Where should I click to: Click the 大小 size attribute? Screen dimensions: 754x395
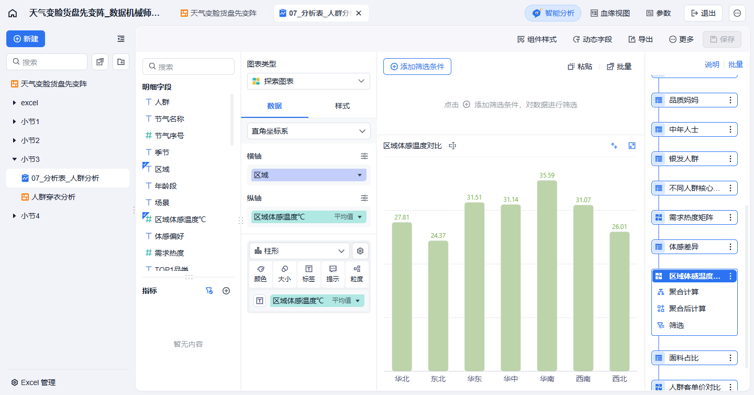[x=285, y=275]
